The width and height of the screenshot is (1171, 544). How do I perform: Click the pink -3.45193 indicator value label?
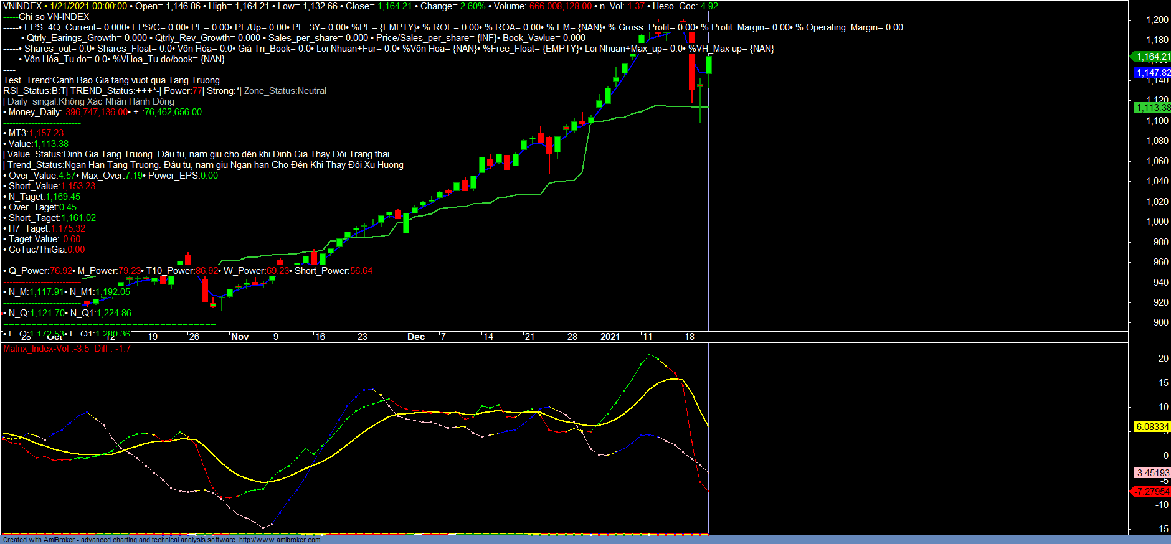click(1152, 473)
